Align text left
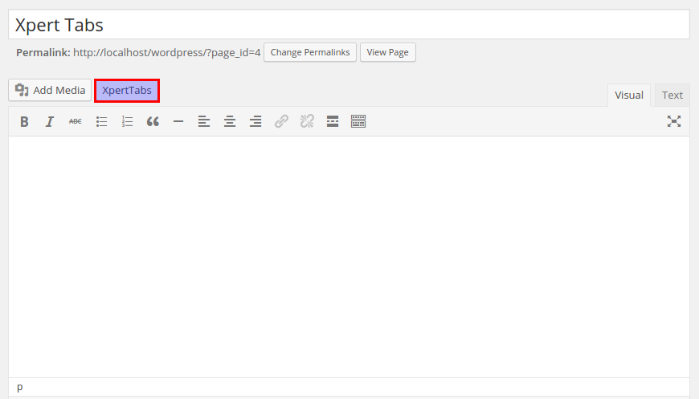Viewport: 699px width, 399px height. click(204, 121)
